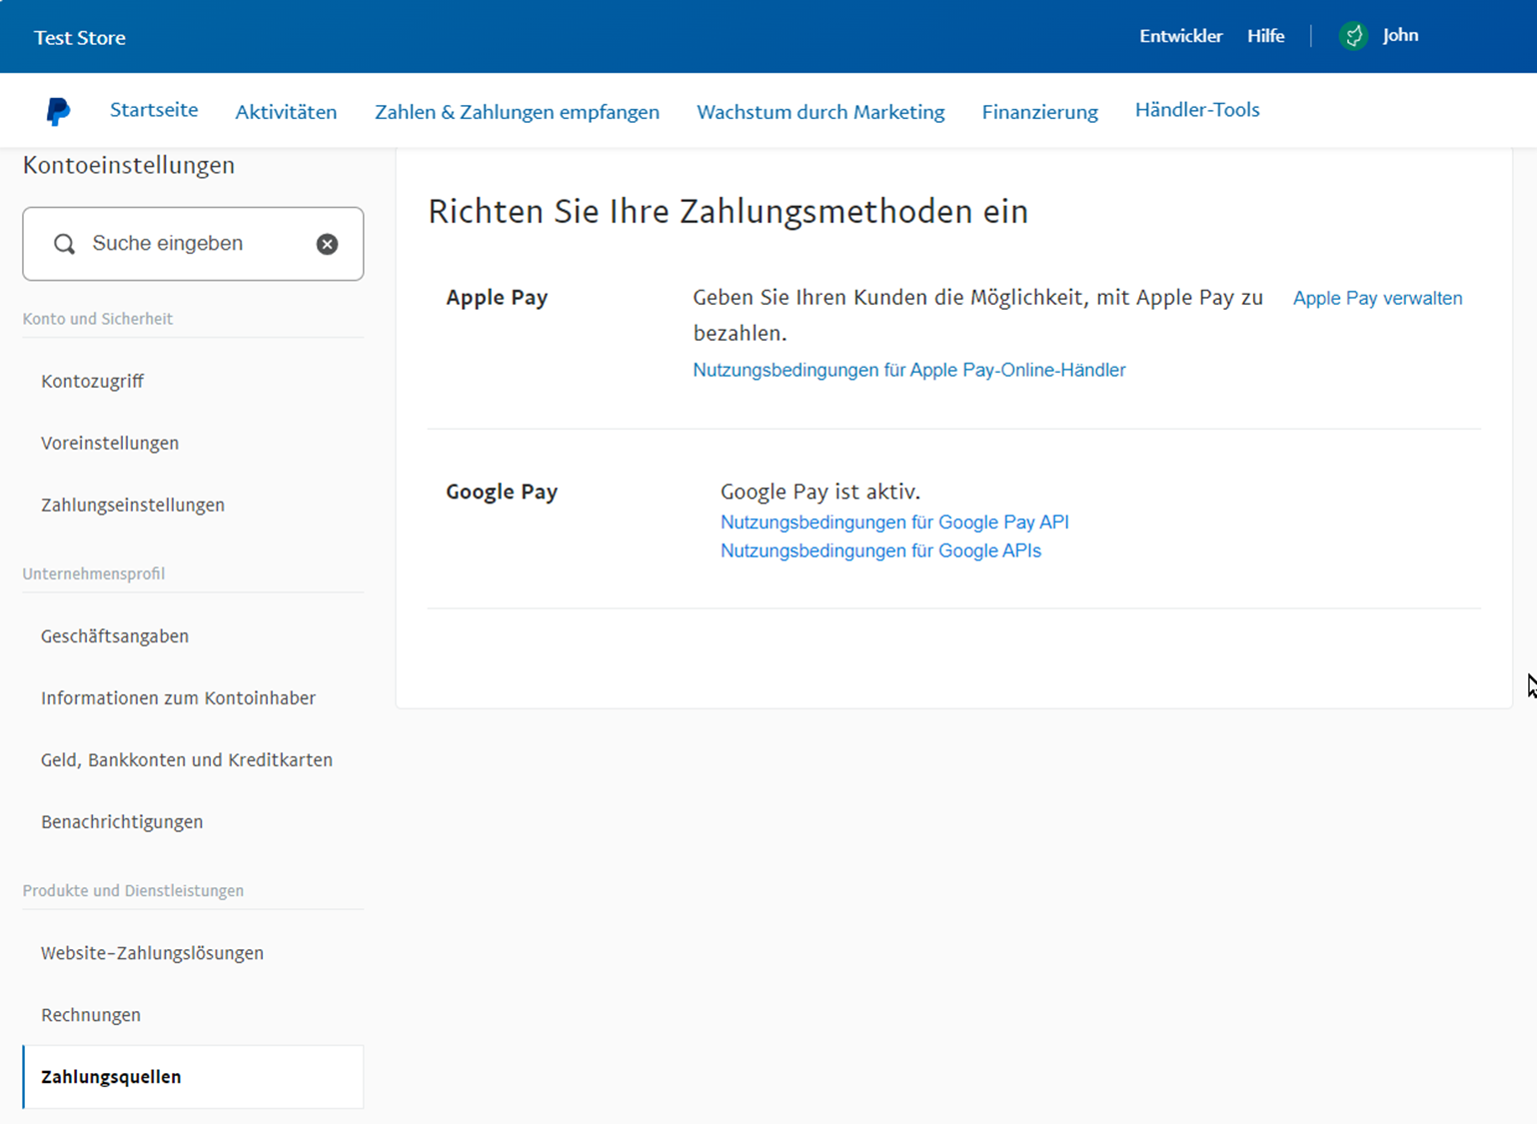Click the search magnifier icon
The width and height of the screenshot is (1537, 1124).
(x=65, y=244)
